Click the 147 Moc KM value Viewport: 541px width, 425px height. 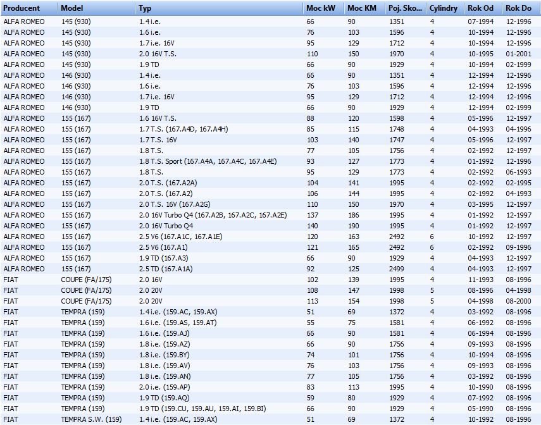point(354,290)
